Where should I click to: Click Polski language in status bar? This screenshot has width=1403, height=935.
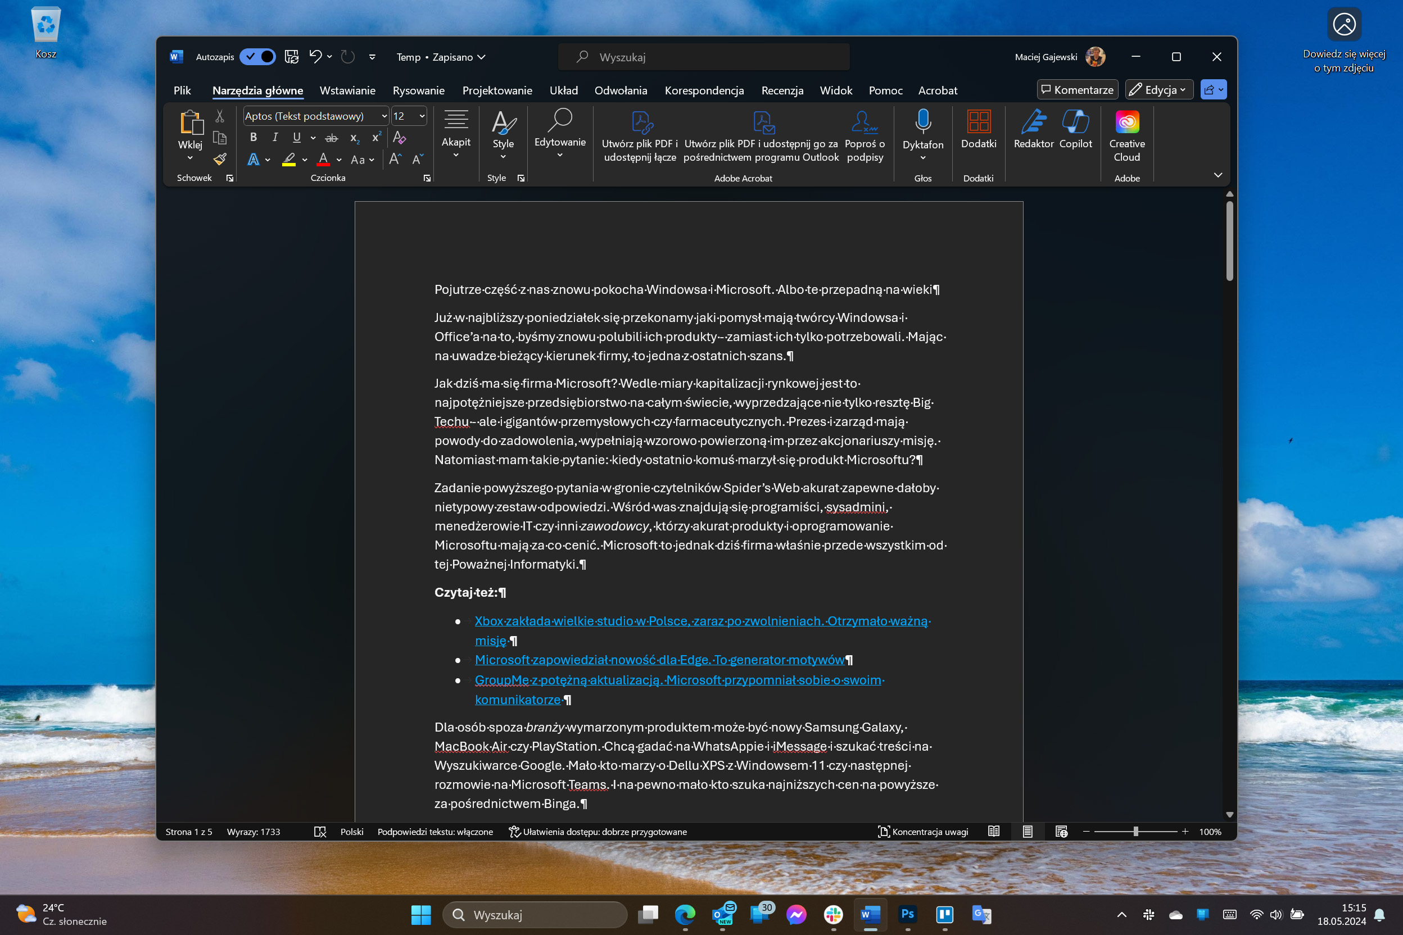[352, 832]
